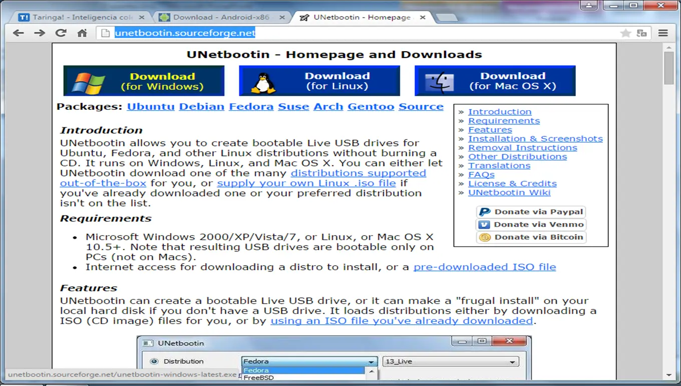Open the Fedora package link
Image resolution: width=681 pixels, height=386 pixels.
pyautogui.click(x=251, y=107)
